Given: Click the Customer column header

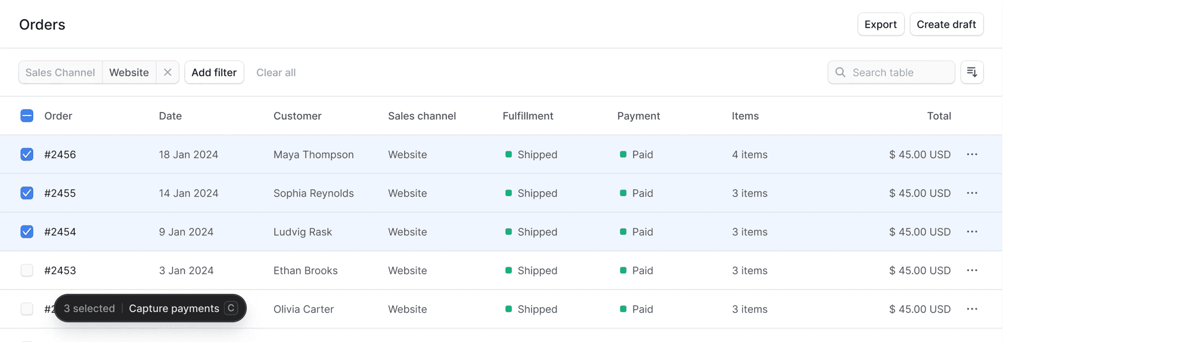Looking at the screenshot, I should tap(297, 116).
